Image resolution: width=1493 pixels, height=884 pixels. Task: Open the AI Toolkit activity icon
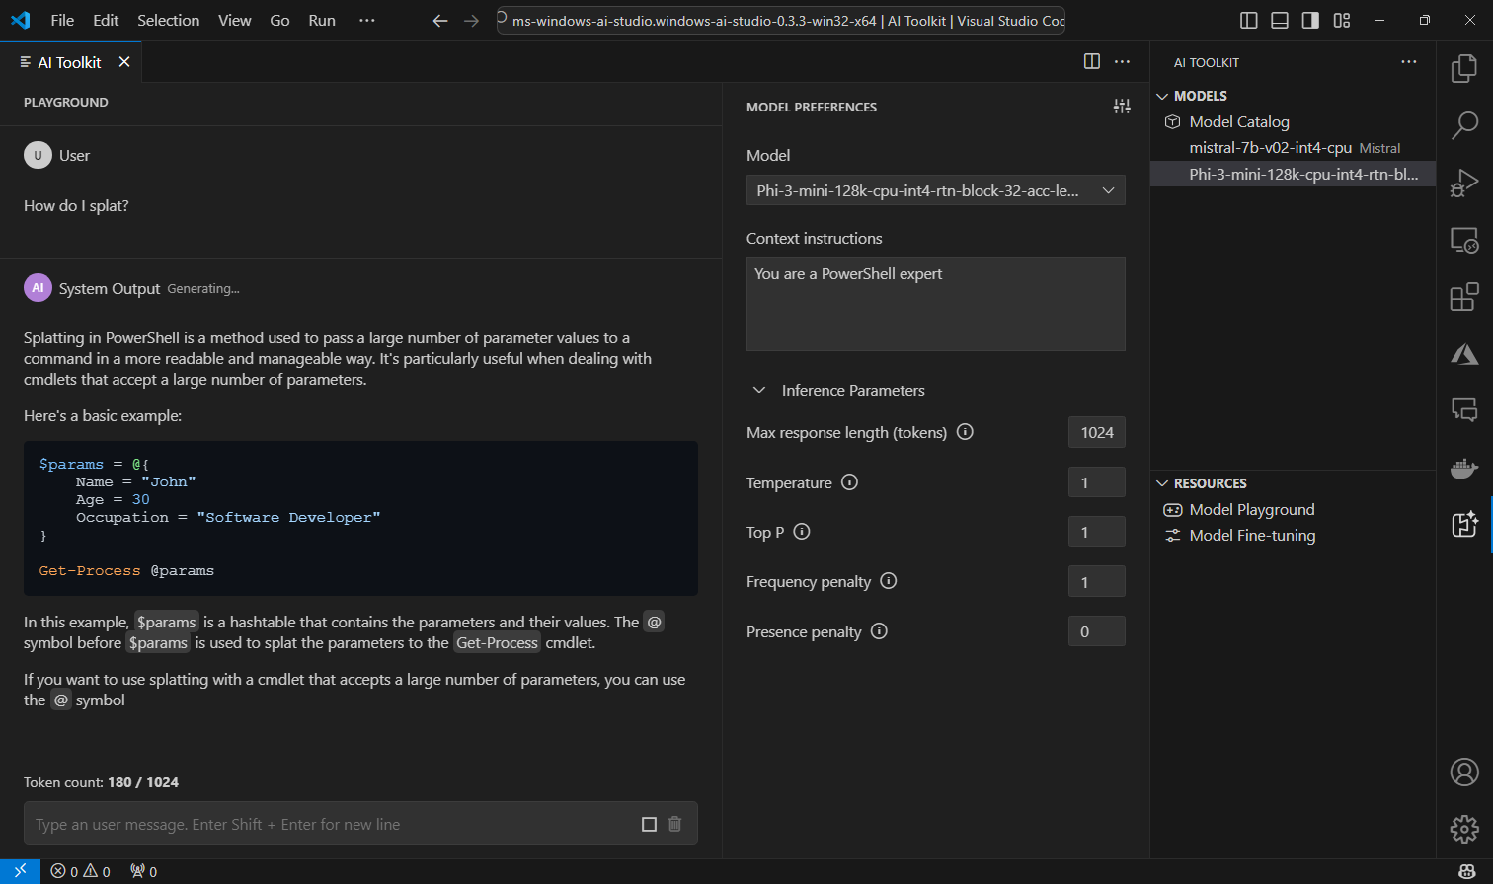[1464, 524]
